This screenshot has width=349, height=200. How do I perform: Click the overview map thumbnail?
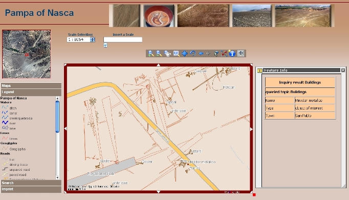pyautogui.click(x=27, y=54)
